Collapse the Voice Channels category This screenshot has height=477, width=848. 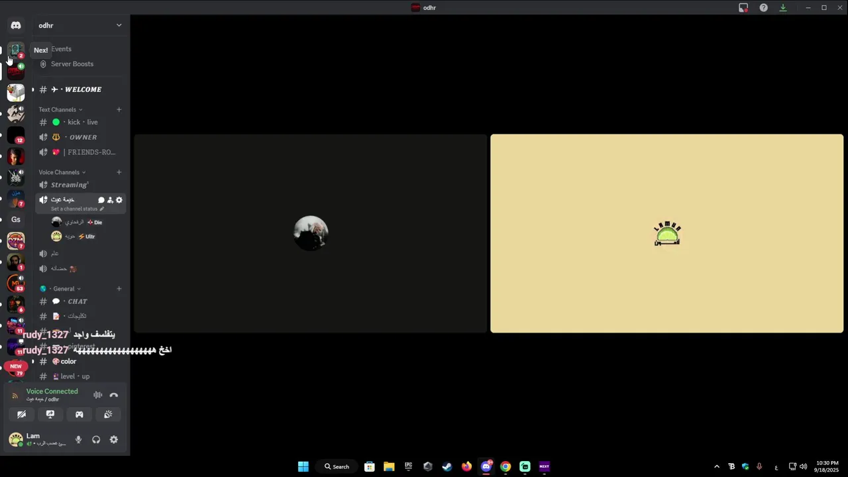(x=62, y=172)
